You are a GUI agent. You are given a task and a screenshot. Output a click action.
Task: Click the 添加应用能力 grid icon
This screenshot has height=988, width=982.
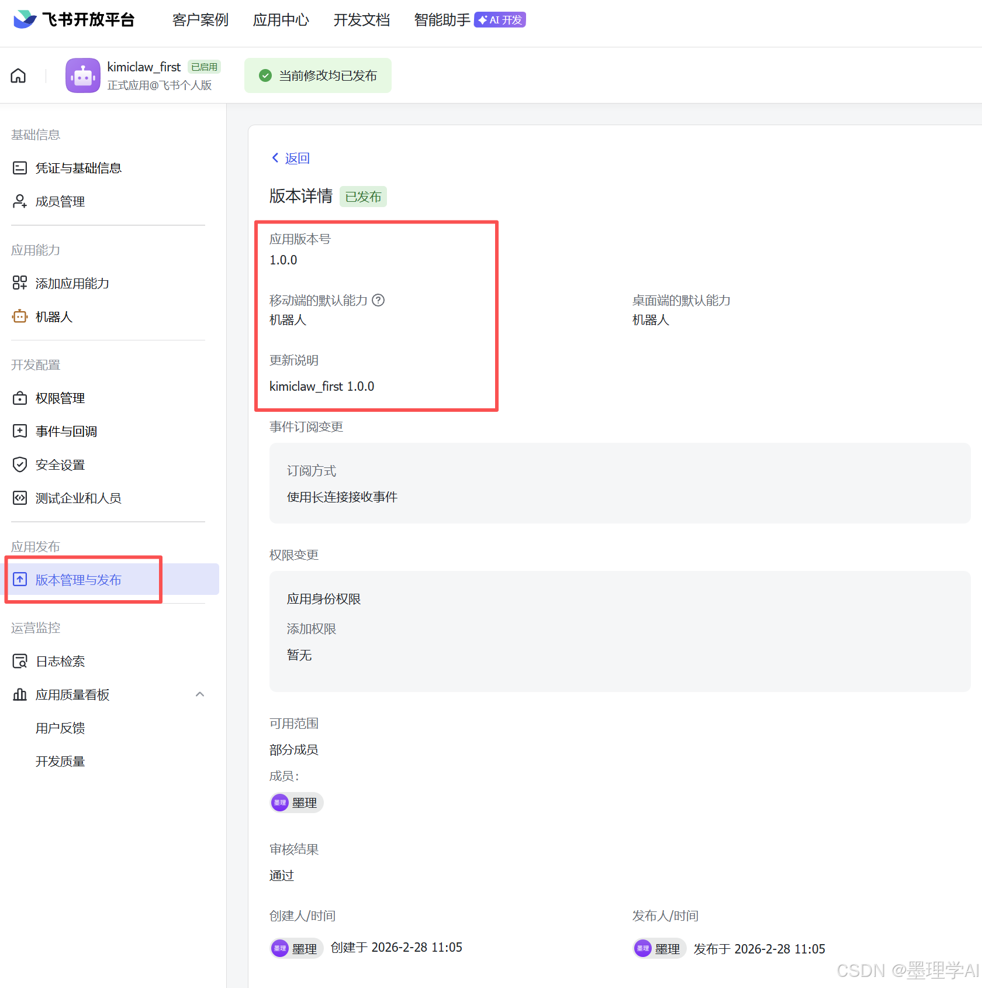point(20,283)
